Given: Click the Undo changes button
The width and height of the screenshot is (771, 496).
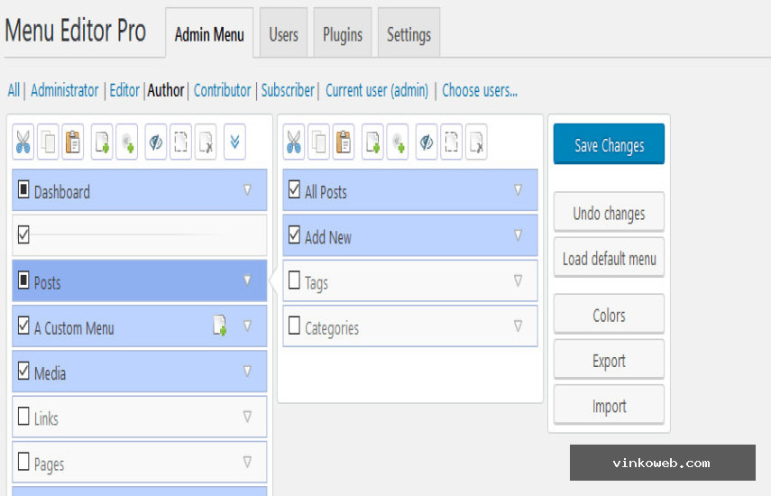Looking at the screenshot, I should coord(609,212).
